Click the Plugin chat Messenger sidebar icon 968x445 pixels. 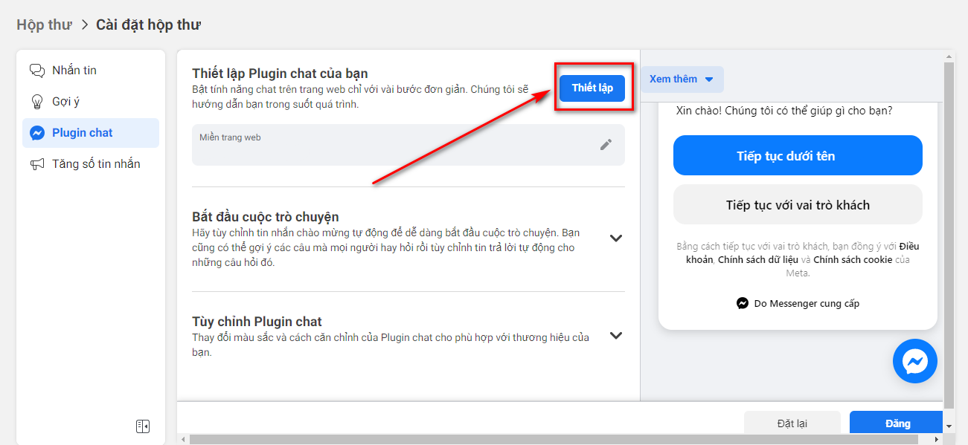point(36,133)
